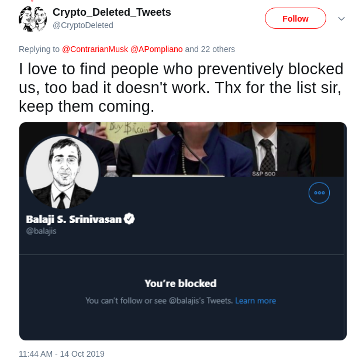Click the Balaji S. Srinivasan name
Viewport: 359px width, 362px height.
coord(74,219)
